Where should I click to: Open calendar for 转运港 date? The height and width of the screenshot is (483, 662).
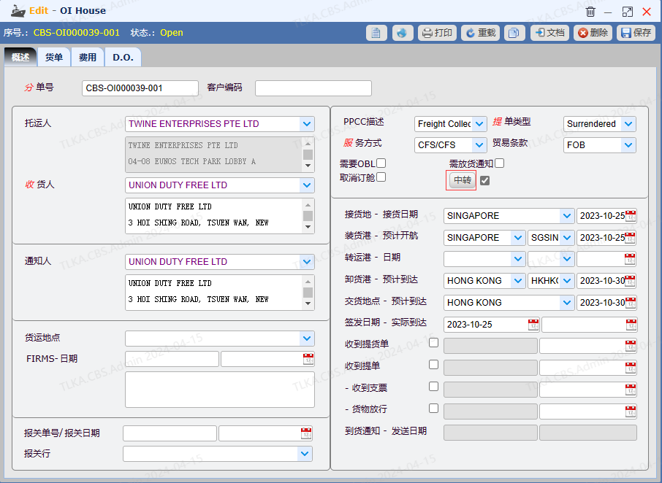(x=630, y=259)
